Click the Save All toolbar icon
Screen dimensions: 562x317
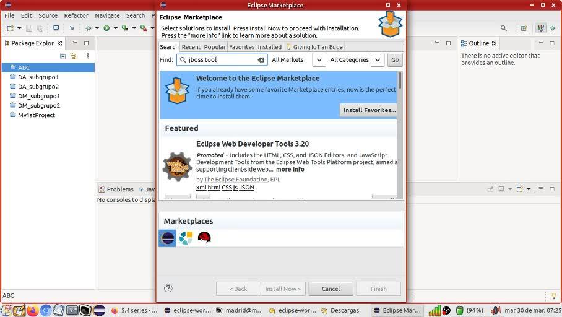point(40,28)
